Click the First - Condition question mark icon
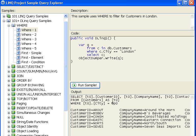This screenshot has height=136, width=196. tap(18, 62)
